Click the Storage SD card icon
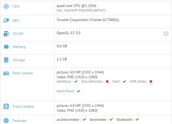 pyautogui.click(x=6, y=60)
